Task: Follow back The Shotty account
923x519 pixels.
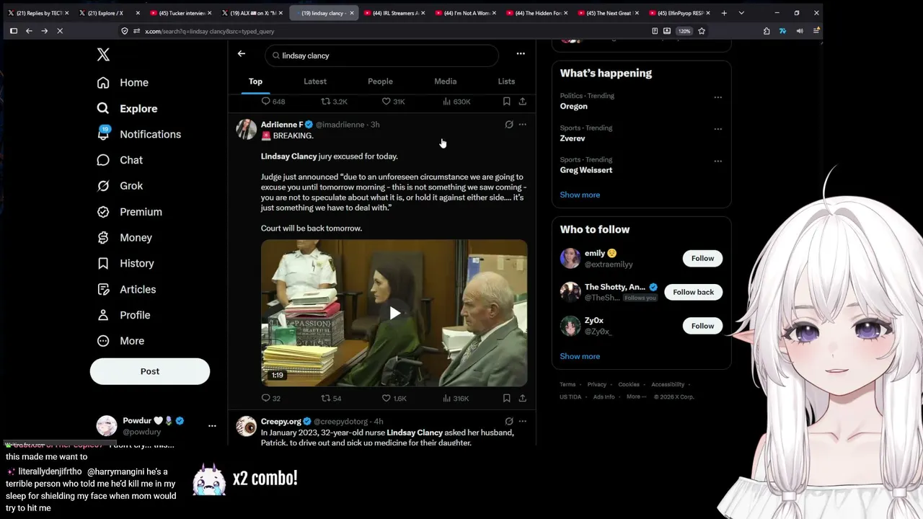Action: (693, 292)
